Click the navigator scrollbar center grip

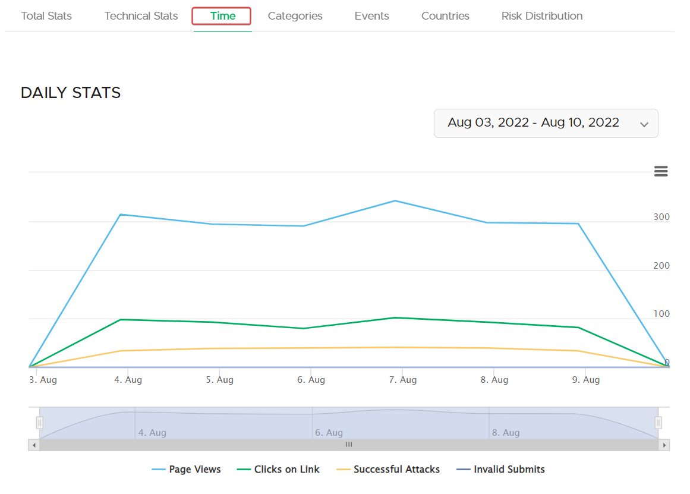pos(349,445)
